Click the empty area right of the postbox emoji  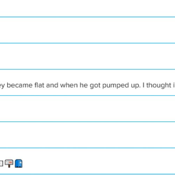(x=99, y=161)
